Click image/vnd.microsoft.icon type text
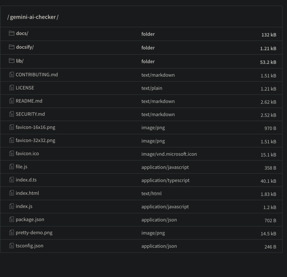This screenshot has width=287, height=277. click(x=169, y=154)
